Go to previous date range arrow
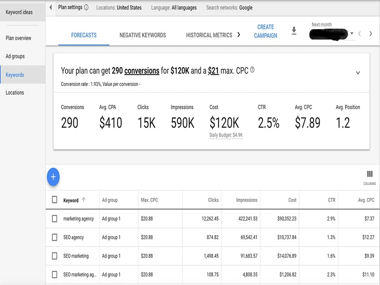Screen dimensions: 380x285 (x=359, y=34)
